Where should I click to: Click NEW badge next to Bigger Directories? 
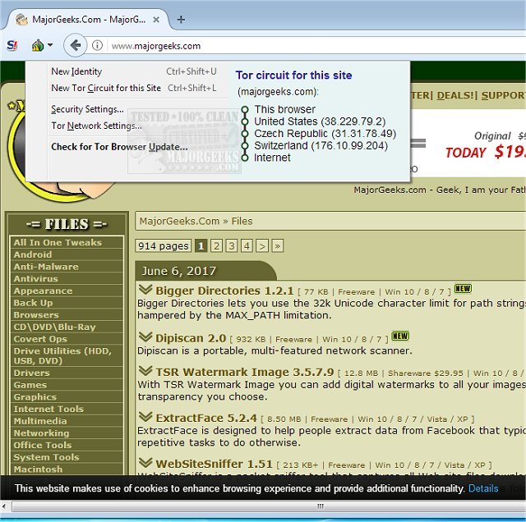pos(463,288)
